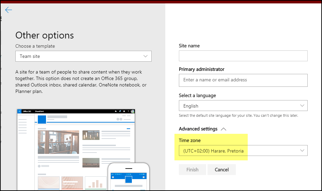This screenshot has width=322, height=191.
Task: Click the SharePoint label in preview header
Action: click(x=39, y=111)
